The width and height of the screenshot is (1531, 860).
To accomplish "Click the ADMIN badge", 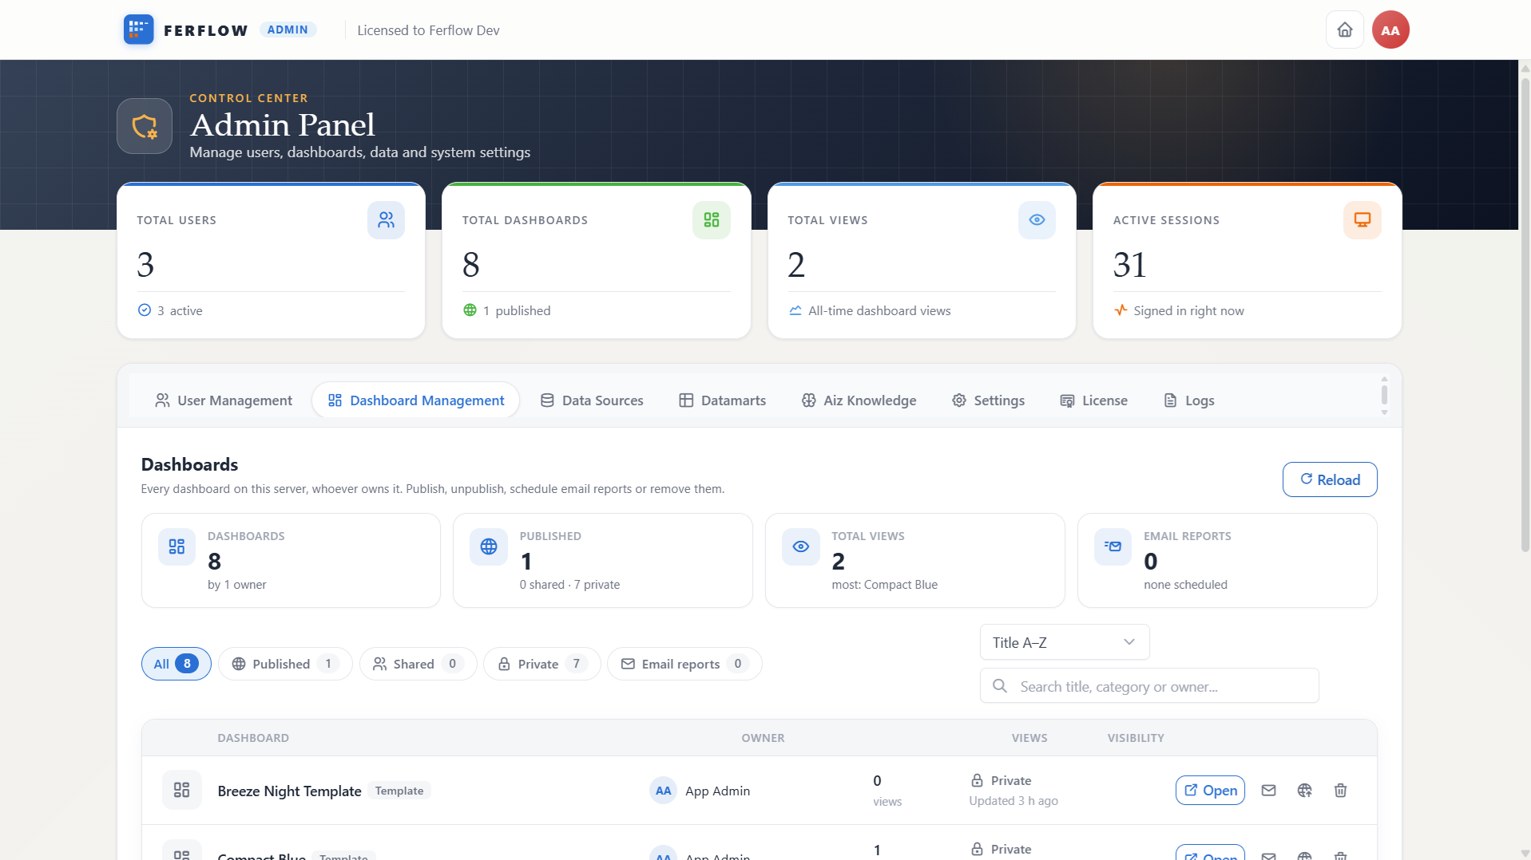I will [x=288, y=30].
